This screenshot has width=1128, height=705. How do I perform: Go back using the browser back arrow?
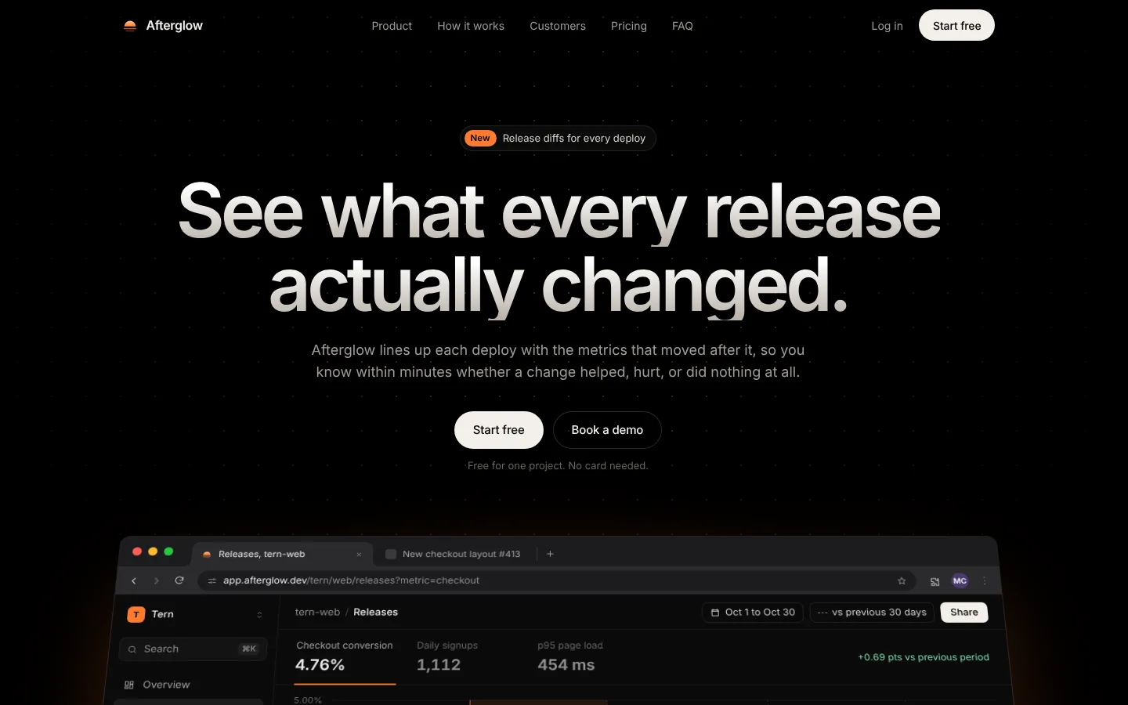(134, 580)
